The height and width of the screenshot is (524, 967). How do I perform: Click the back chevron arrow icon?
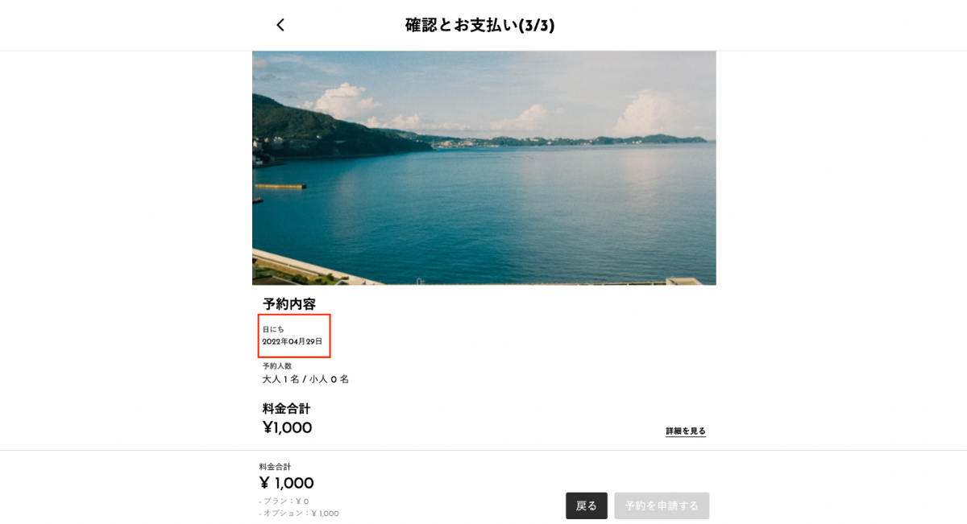click(x=280, y=25)
